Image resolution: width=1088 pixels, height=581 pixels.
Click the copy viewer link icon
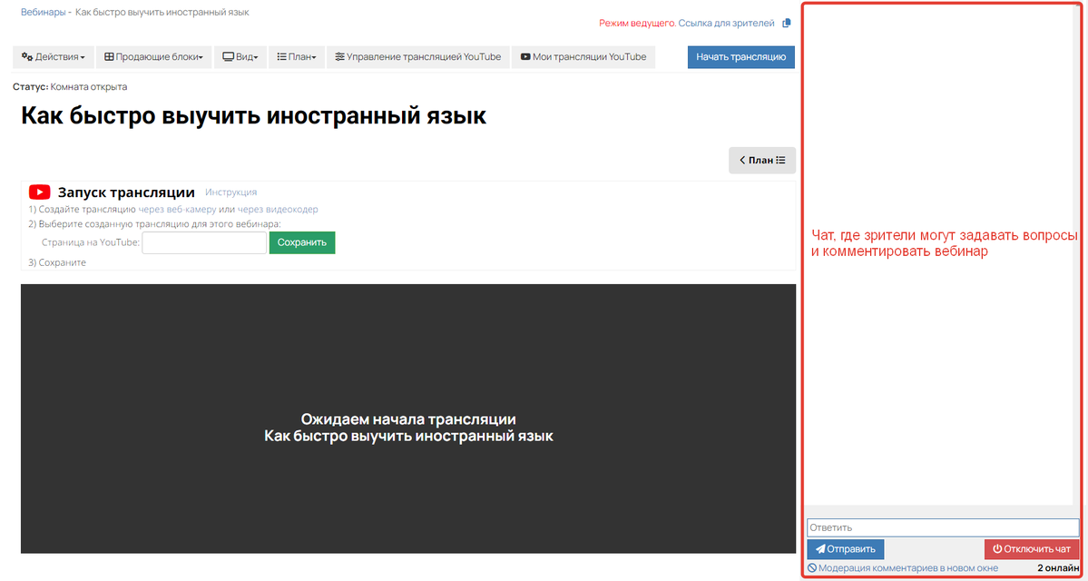(x=786, y=23)
